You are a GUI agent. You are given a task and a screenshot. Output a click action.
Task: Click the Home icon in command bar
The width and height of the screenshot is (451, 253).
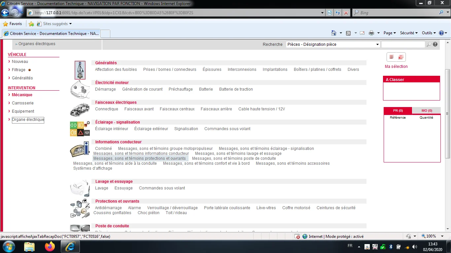334,33
